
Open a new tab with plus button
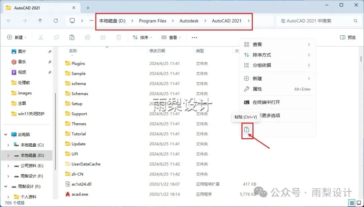pos(88,8)
